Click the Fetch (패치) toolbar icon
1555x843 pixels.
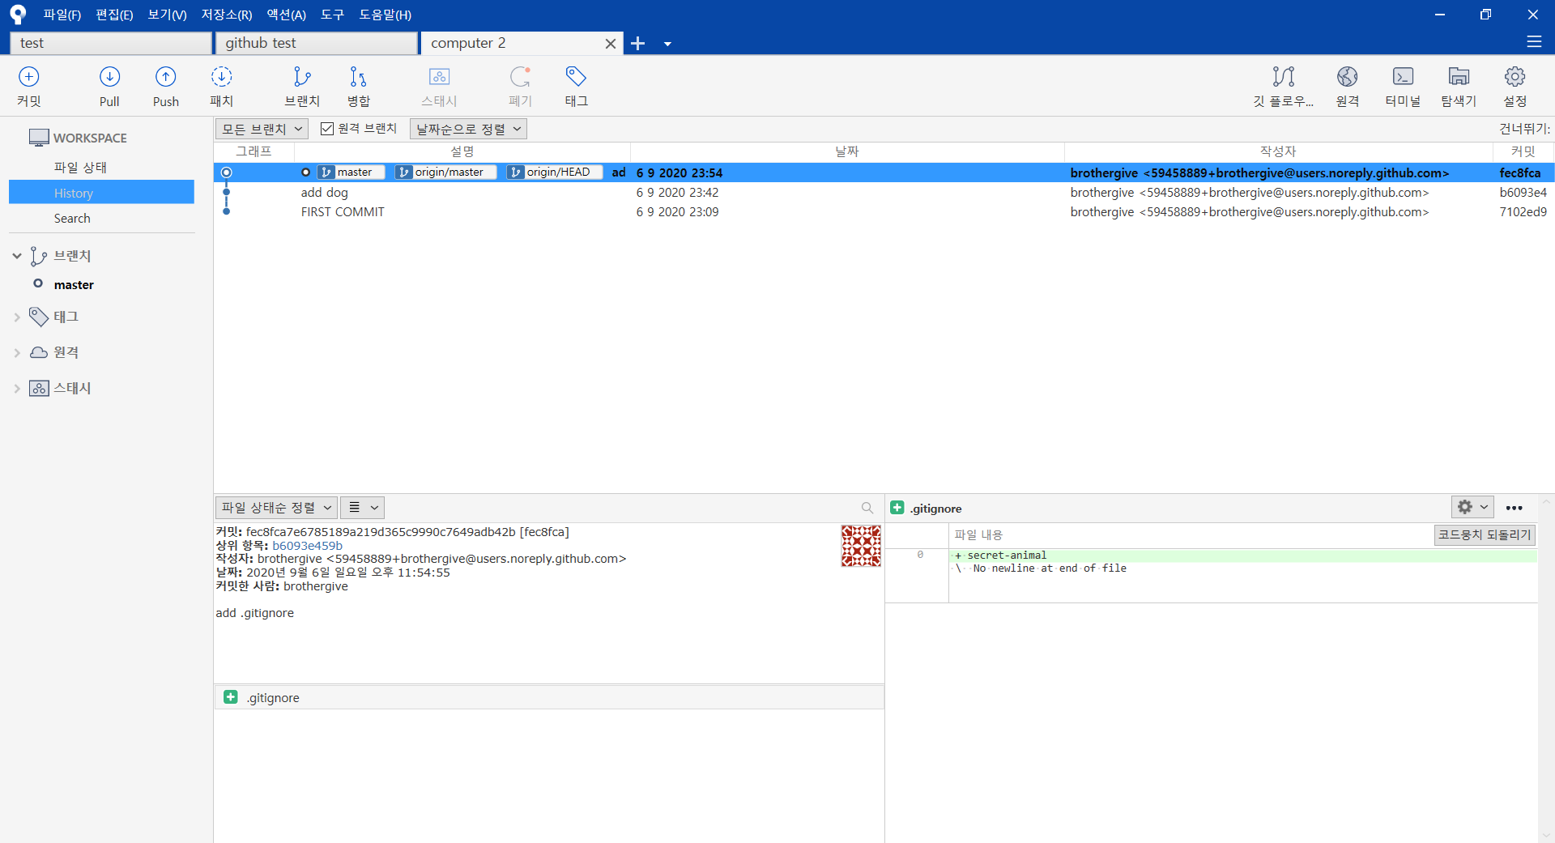pyautogui.click(x=221, y=87)
